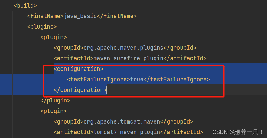
Task: Click groupId org.apache.tomcat.maven line
Action: tap(123, 121)
